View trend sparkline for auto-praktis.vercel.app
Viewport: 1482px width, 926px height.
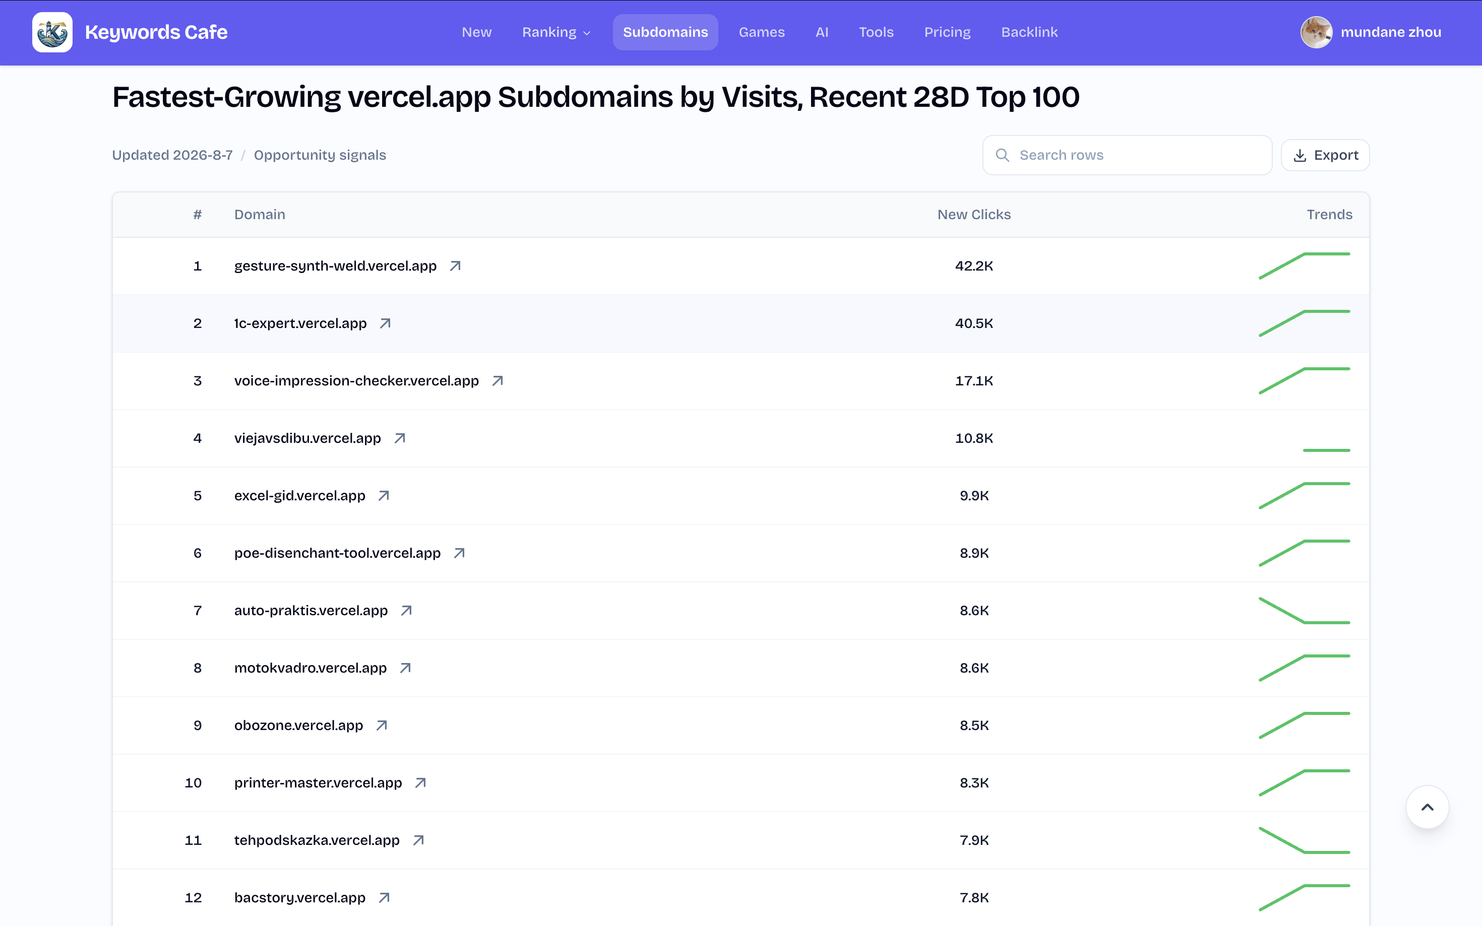(1305, 611)
